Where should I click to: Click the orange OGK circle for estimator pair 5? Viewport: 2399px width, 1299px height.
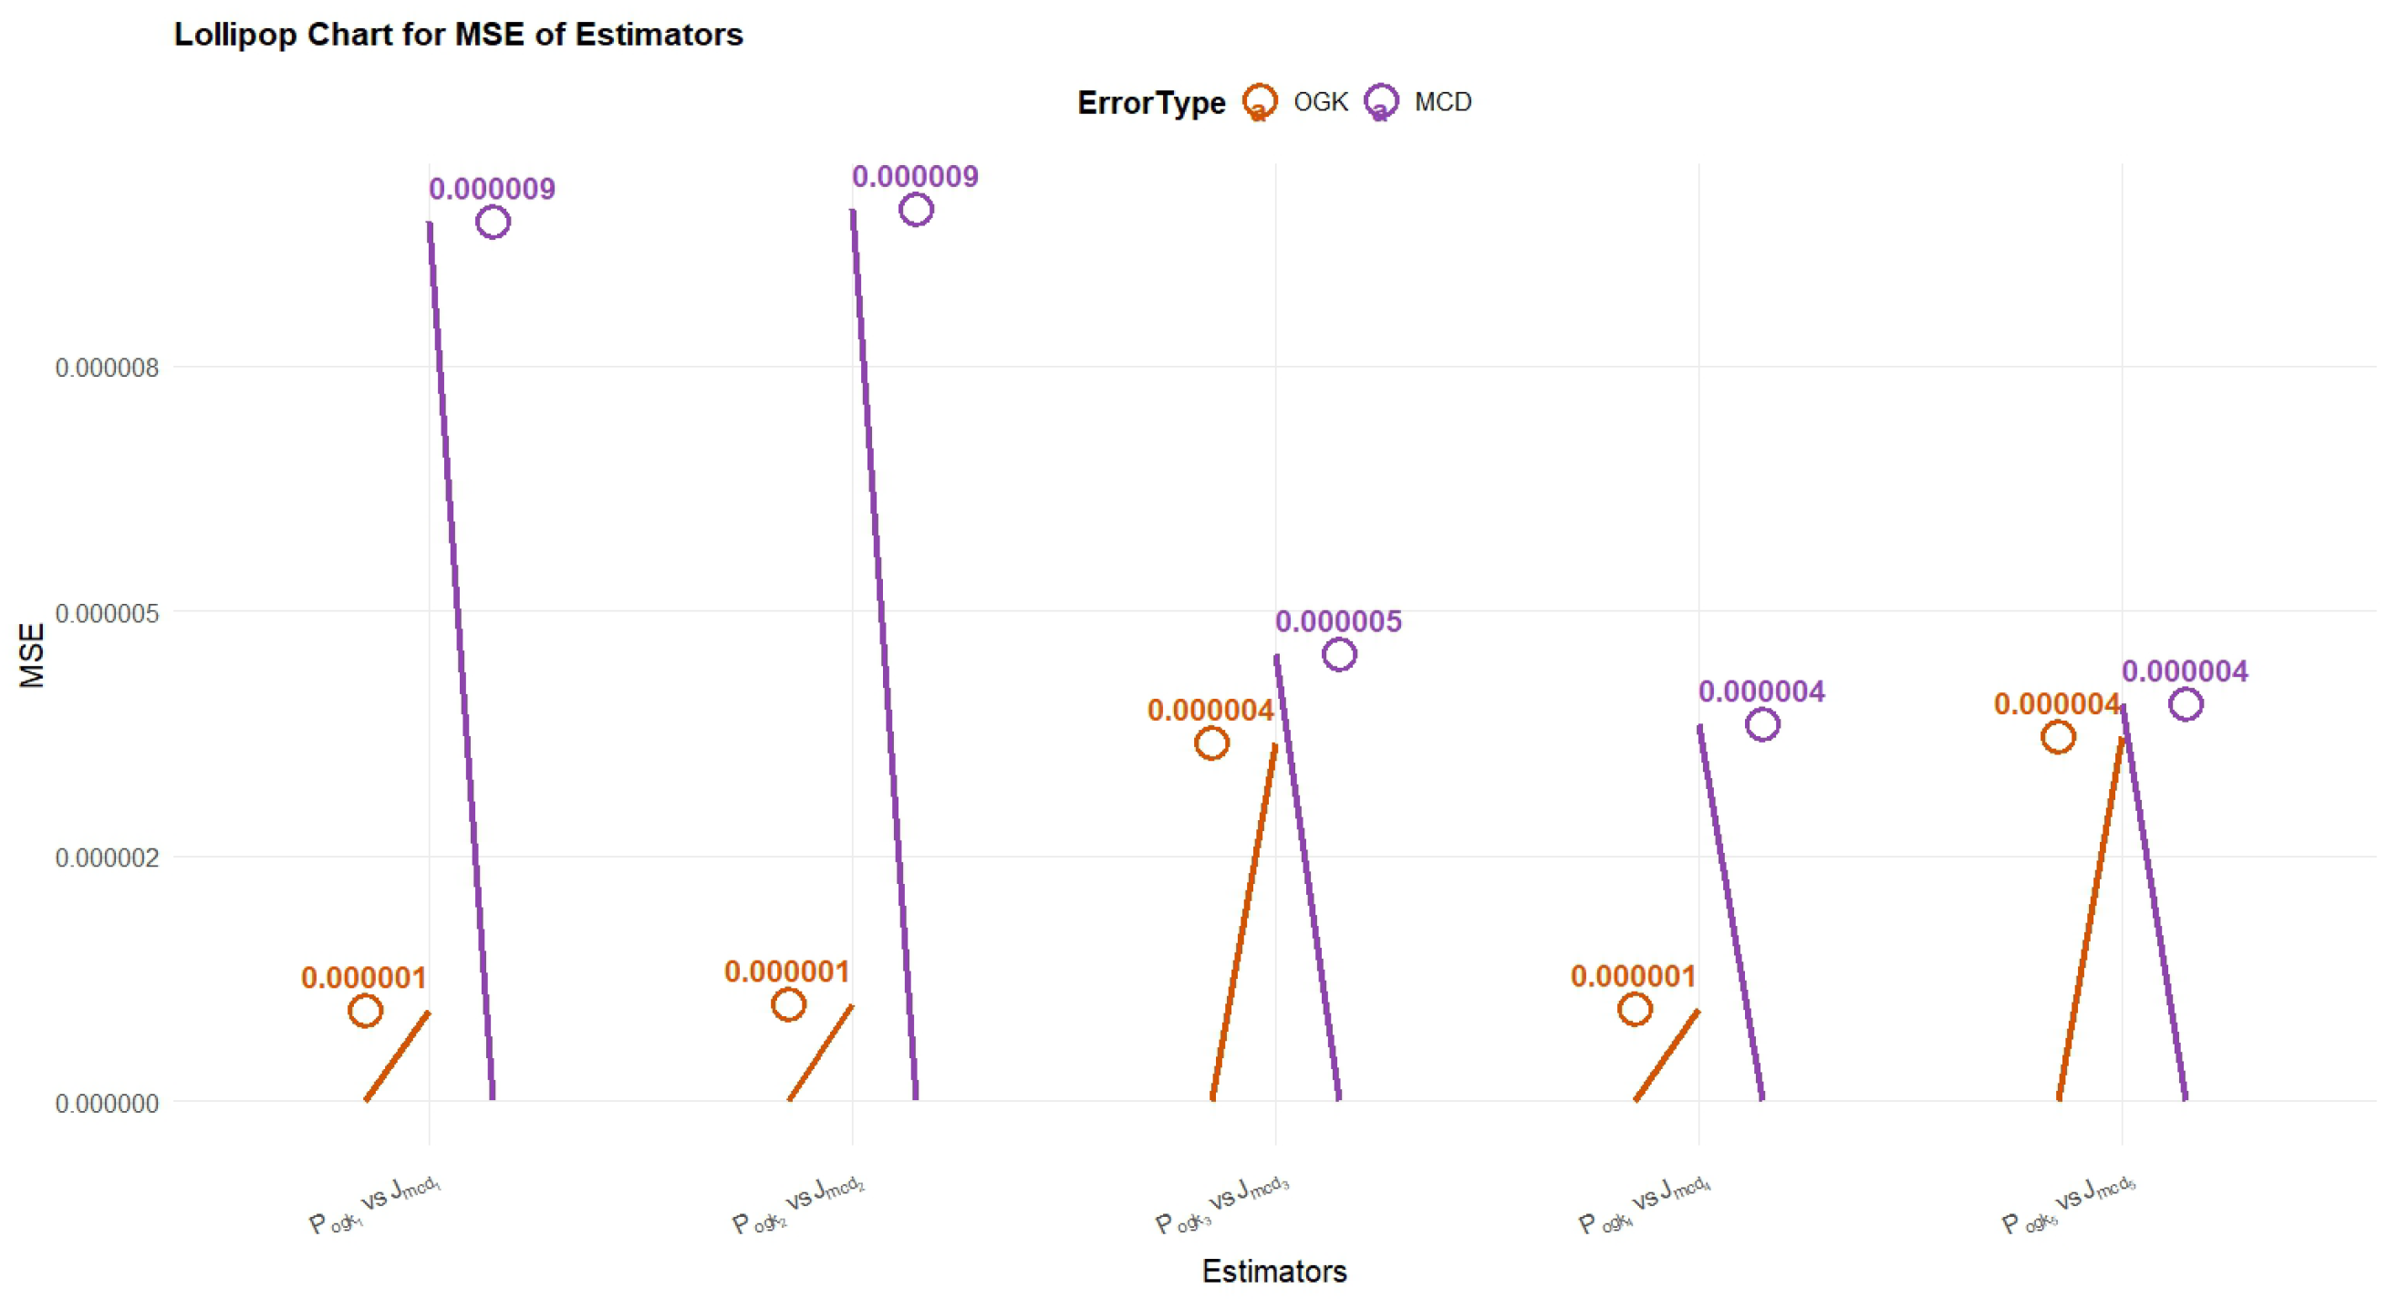[2058, 737]
